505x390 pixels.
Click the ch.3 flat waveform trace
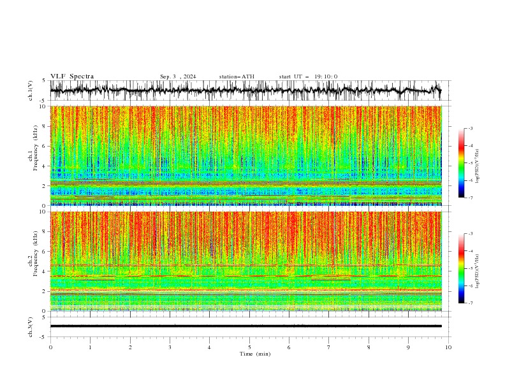[245, 326]
